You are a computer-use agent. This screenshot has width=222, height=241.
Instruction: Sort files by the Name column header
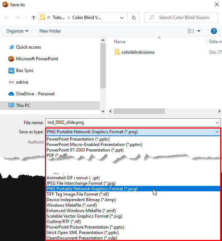pyautogui.click(x=120, y=42)
